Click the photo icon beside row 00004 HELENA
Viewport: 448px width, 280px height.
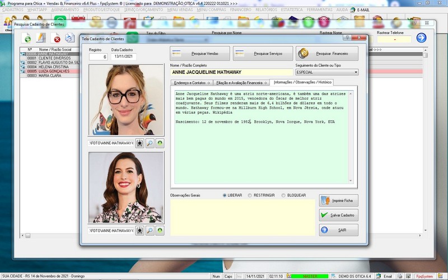23,67
